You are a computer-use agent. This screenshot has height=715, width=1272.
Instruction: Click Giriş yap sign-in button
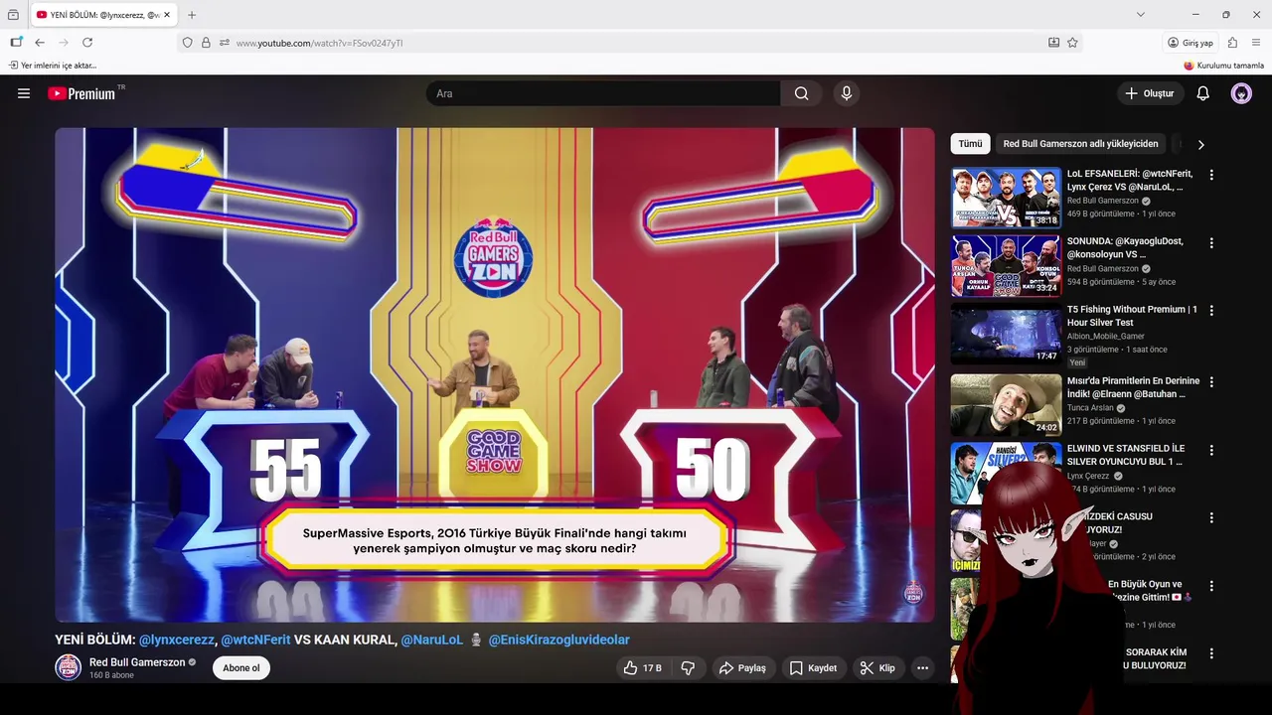point(1191,43)
